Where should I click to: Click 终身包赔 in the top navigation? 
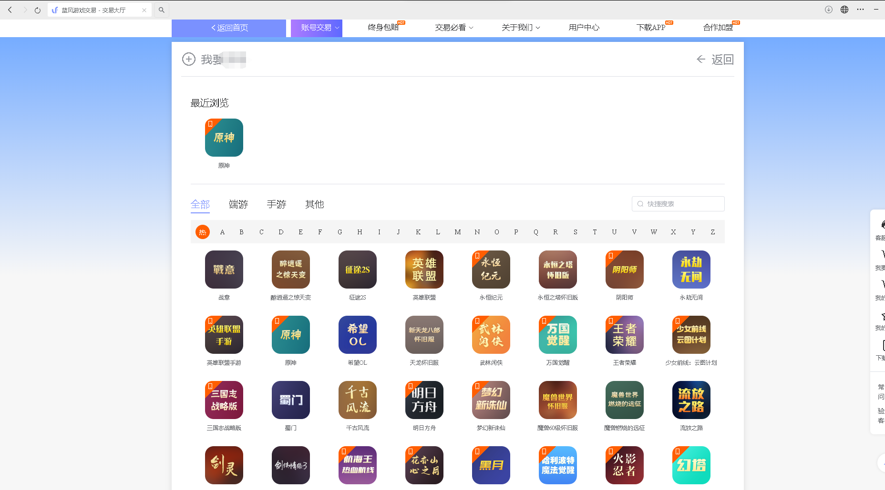point(384,28)
